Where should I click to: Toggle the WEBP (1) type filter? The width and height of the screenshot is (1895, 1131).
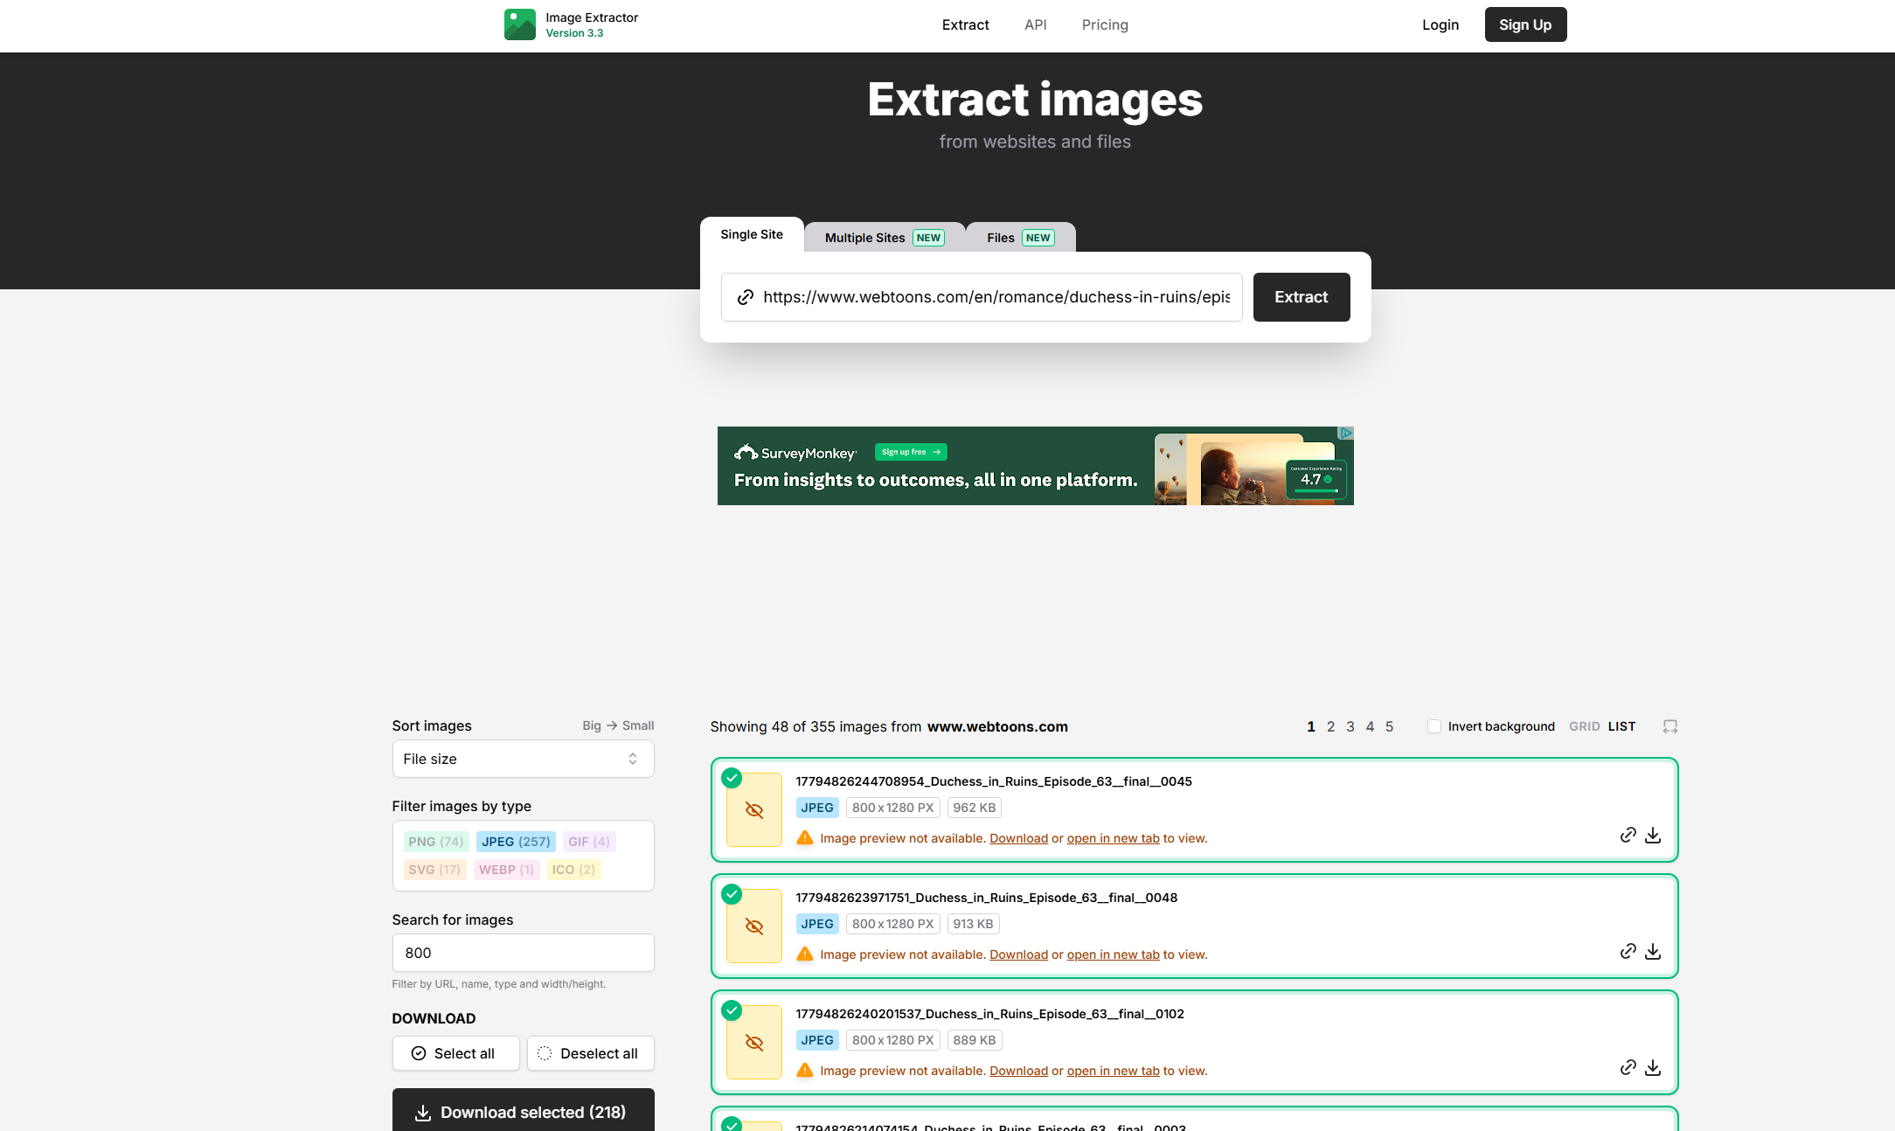click(506, 870)
